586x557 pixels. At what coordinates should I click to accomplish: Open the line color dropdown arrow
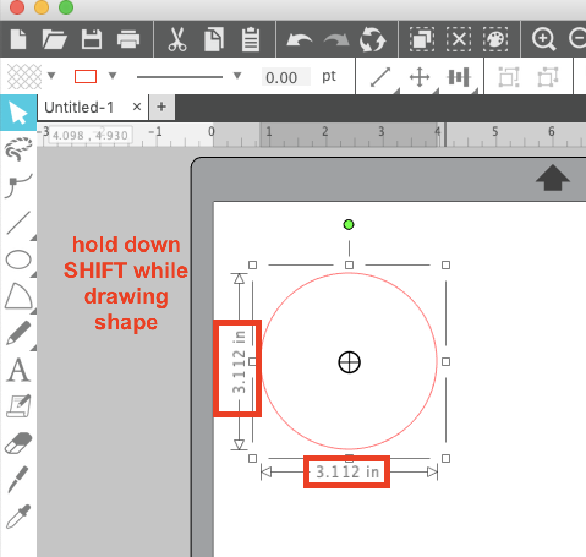(x=113, y=76)
